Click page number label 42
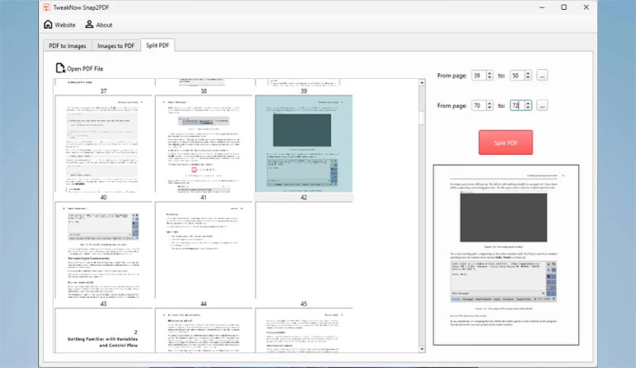 coord(304,198)
